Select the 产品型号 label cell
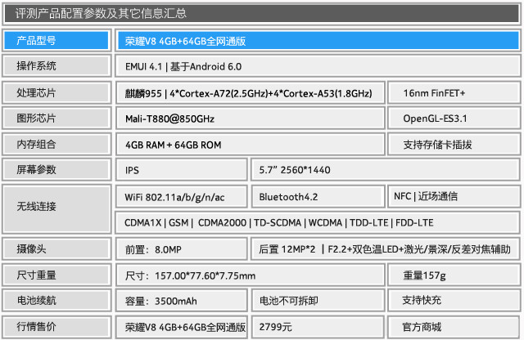The image size is (524, 340). (x=56, y=41)
